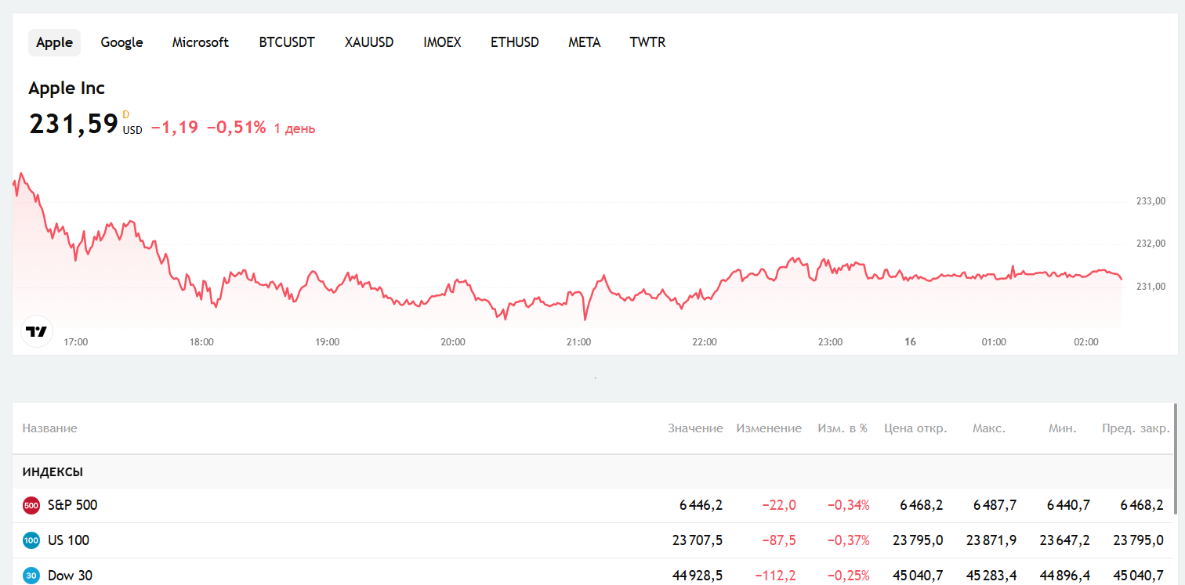Select the TWTR tab

tap(647, 42)
